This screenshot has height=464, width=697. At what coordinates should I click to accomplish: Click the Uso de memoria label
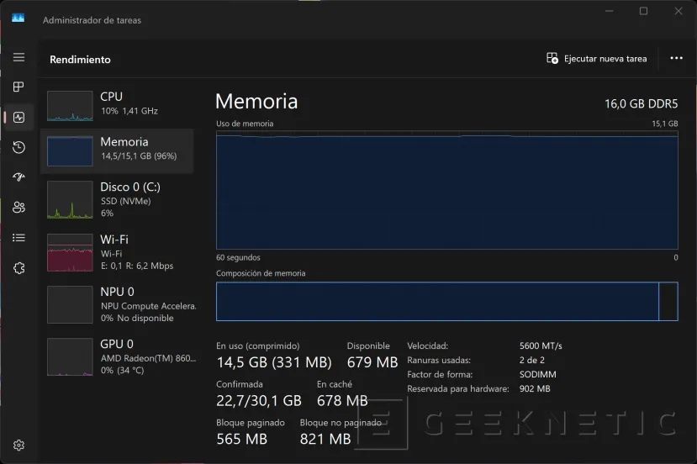(x=245, y=124)
